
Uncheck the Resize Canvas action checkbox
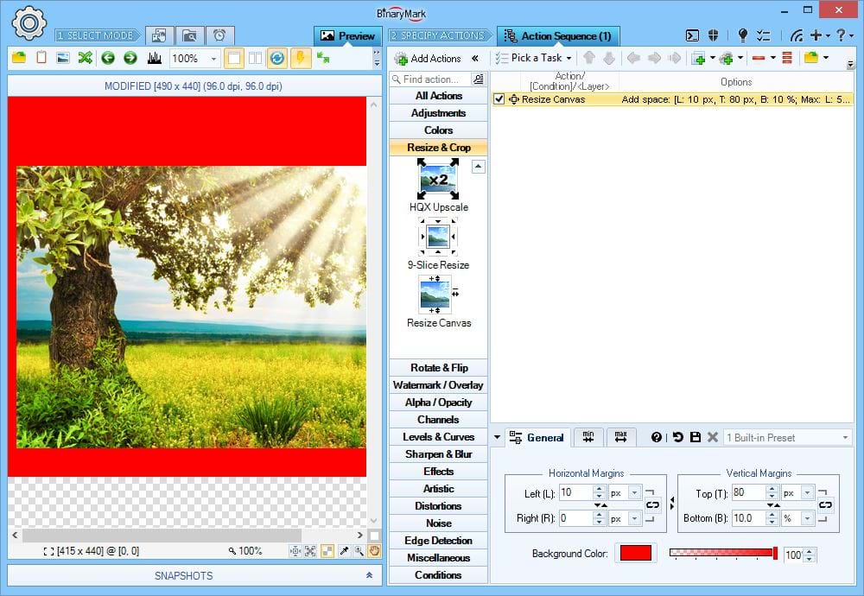(x=499, y=98)
